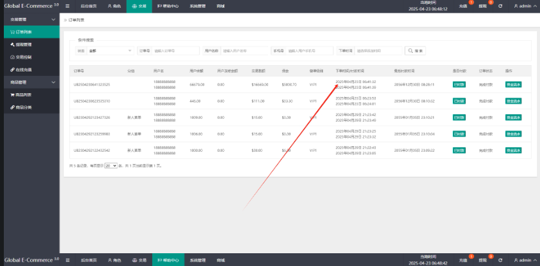Click the 交易控制 gauge icon in sidebar
The width and height of the screenshot is (540, 266).
point(12,57)
